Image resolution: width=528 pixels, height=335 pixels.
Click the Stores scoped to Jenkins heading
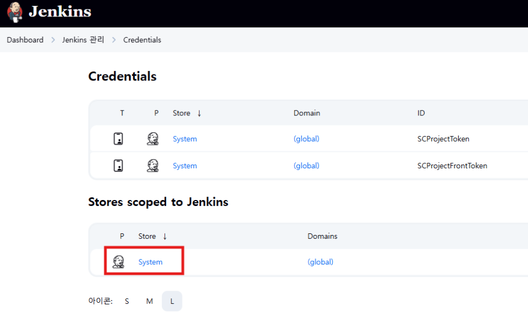click(159, 202)
